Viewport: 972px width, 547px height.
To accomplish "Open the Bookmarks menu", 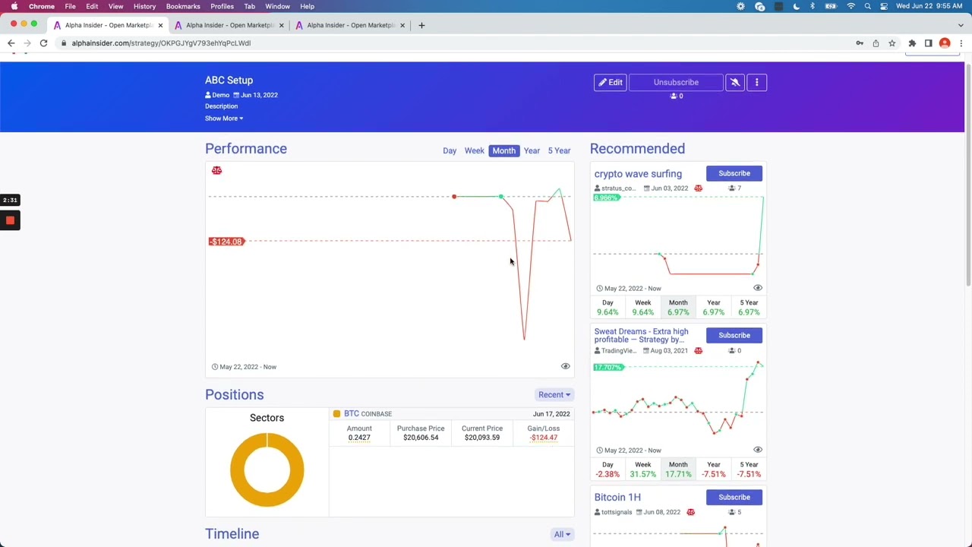I will [183, 6].
